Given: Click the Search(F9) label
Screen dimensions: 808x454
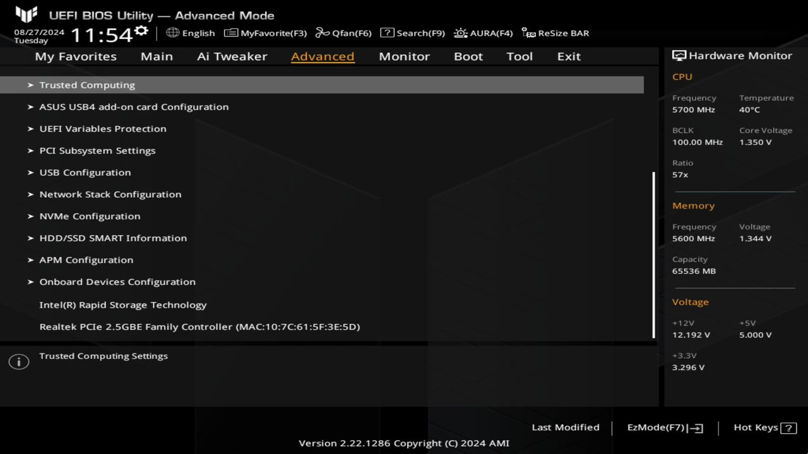Looking at the screenshot, I should 420,33.
